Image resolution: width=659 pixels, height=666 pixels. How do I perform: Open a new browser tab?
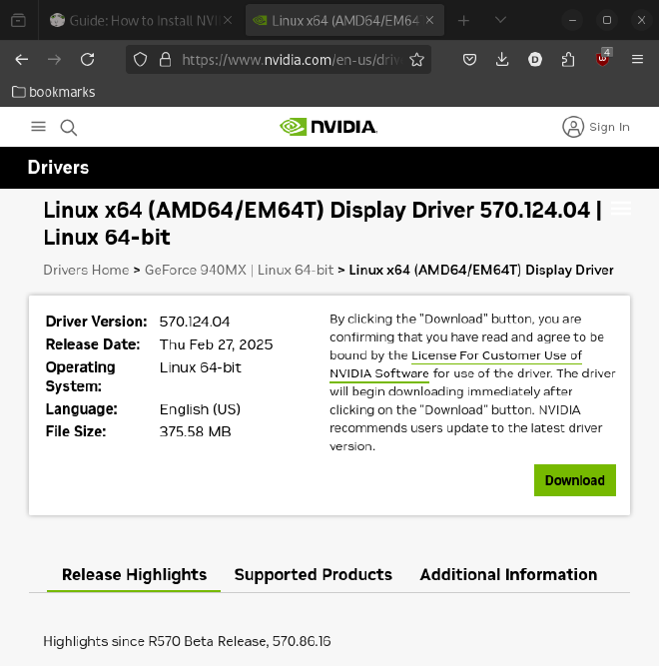(x=463, y=20)
